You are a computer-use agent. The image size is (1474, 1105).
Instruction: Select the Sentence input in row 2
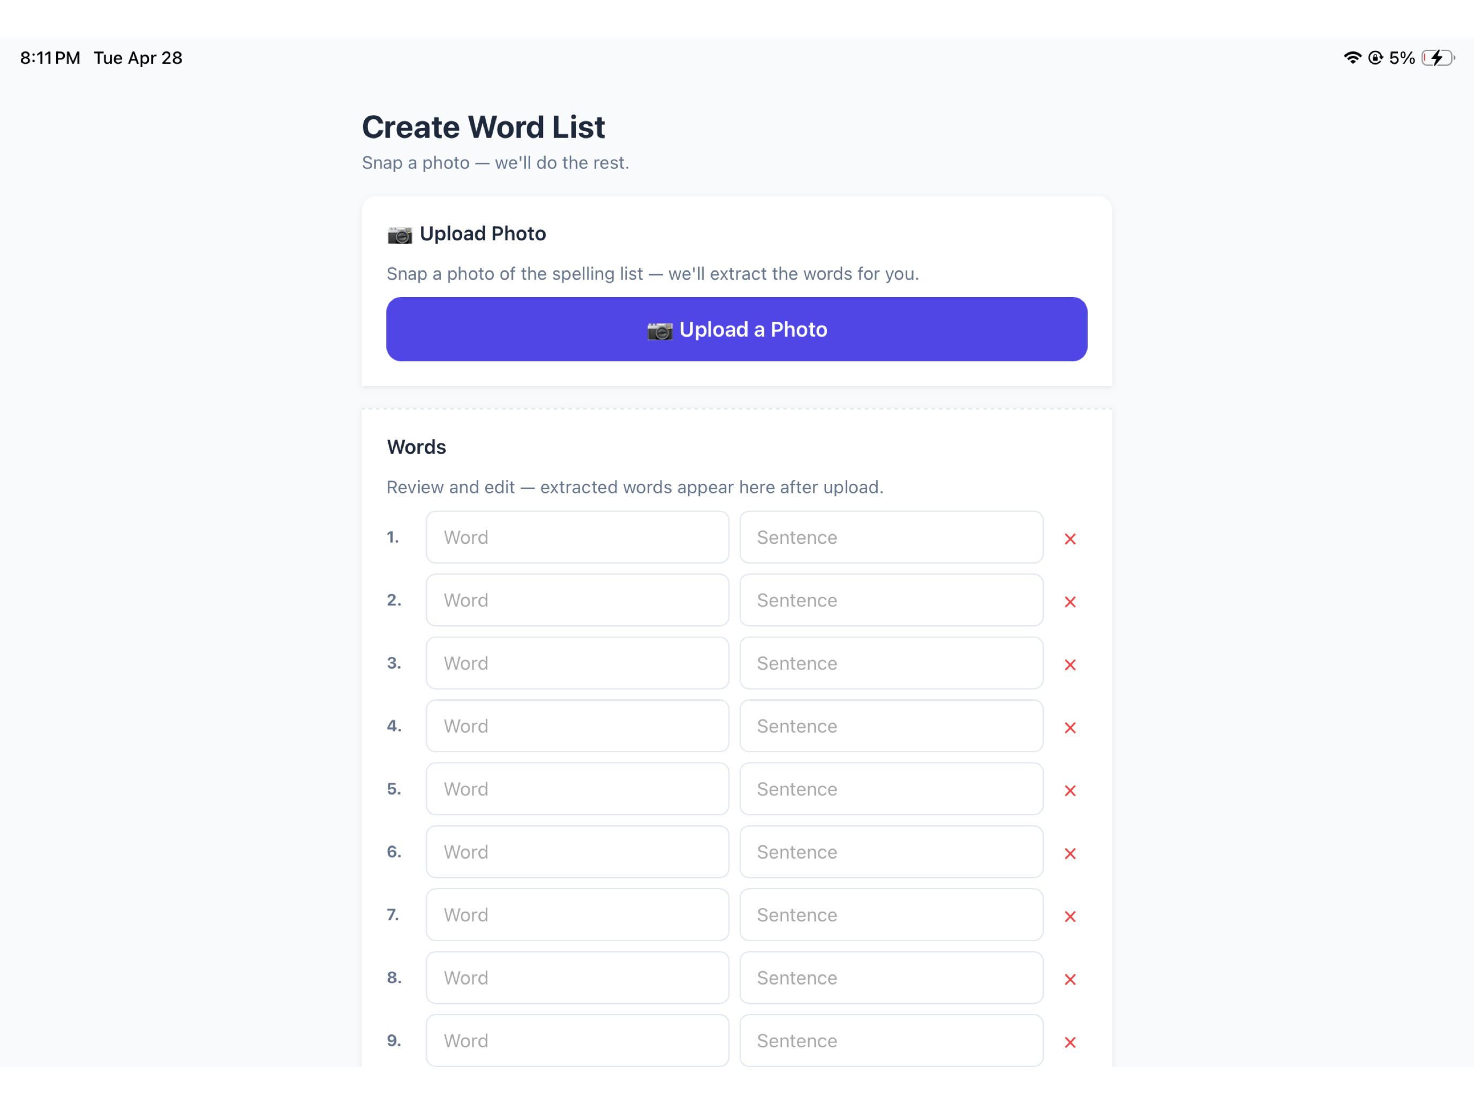(x=891, y=600)
